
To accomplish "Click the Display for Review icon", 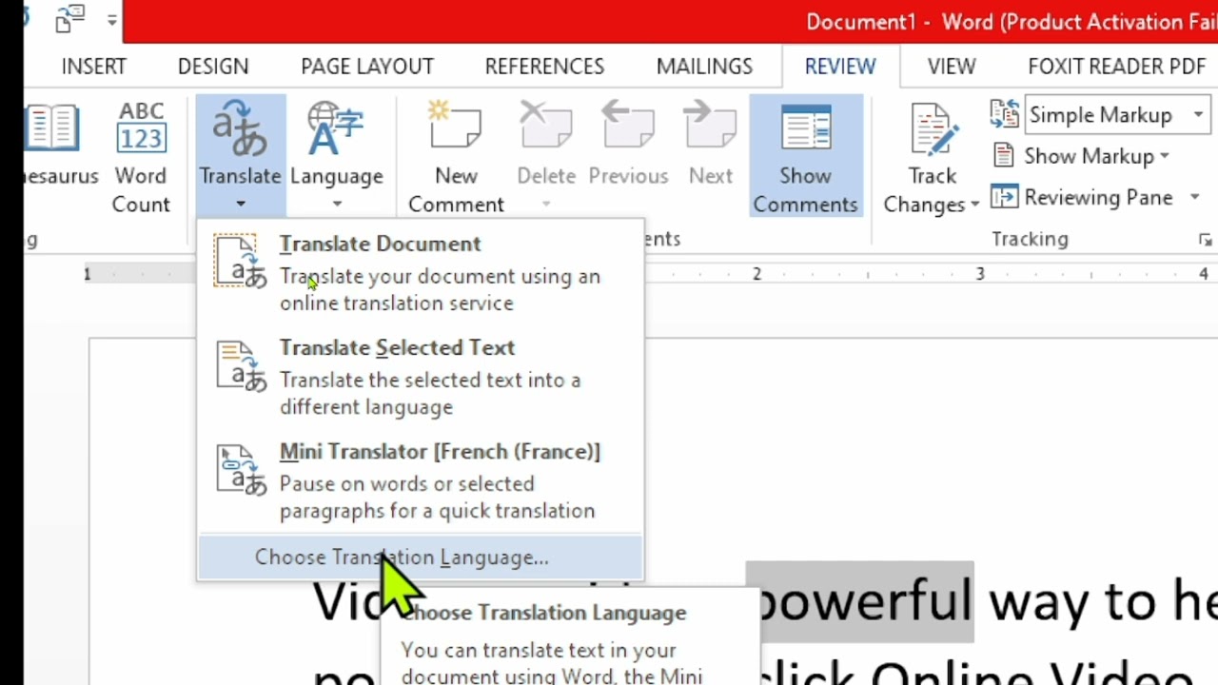I will [1005, 114].
